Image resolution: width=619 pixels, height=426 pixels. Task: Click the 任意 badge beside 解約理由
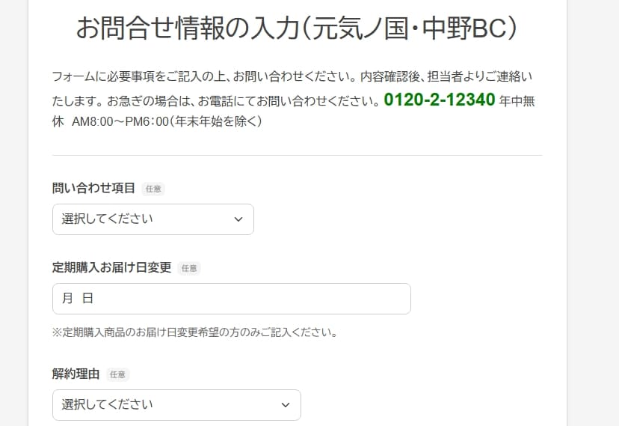pos(117,374)
